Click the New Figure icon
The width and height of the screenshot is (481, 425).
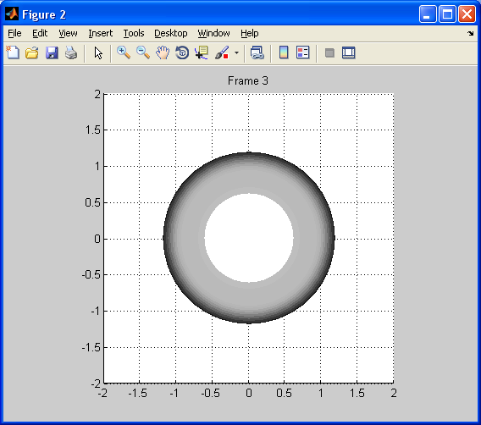[x=13, y=52]
